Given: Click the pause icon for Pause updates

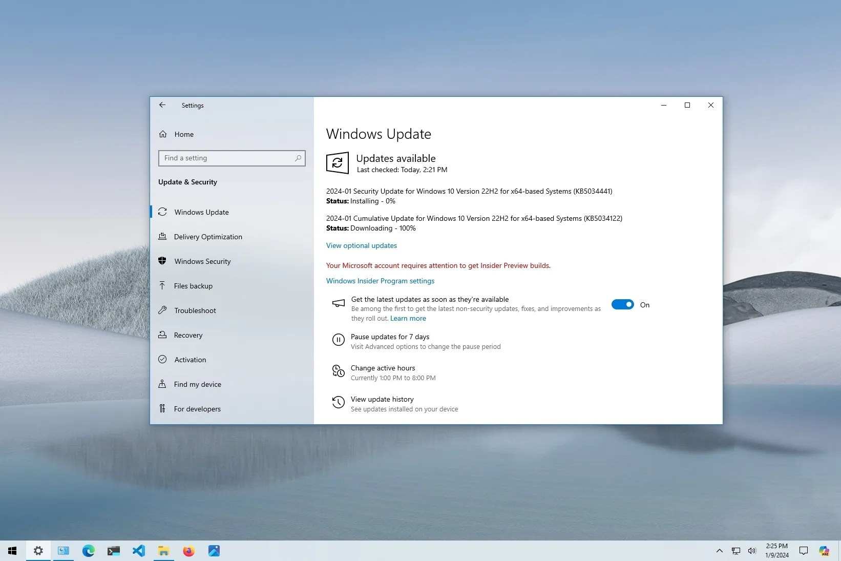Looking at the screenshot, I should point(339,340).
